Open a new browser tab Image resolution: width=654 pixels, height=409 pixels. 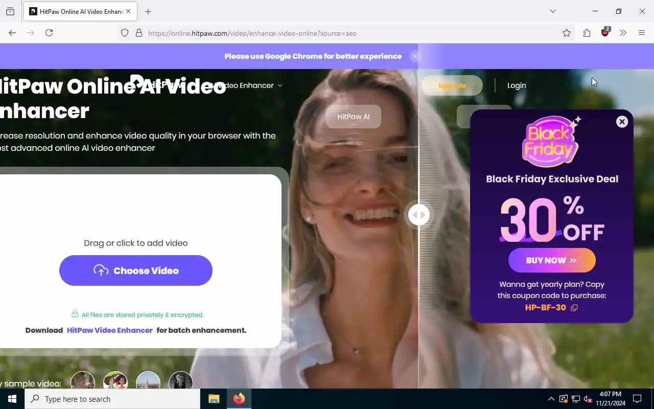pos(148,11)
